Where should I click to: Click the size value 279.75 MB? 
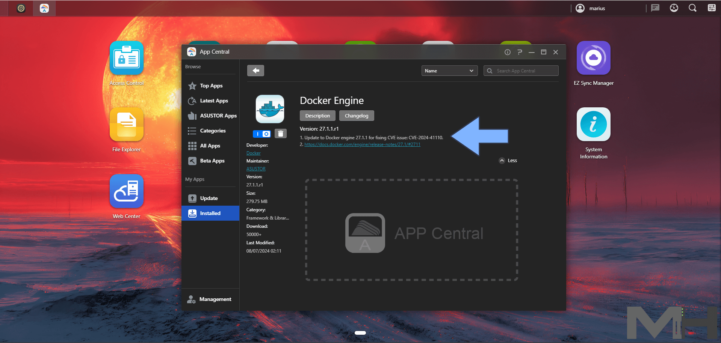pyautogui.click(x=257, y=202)
